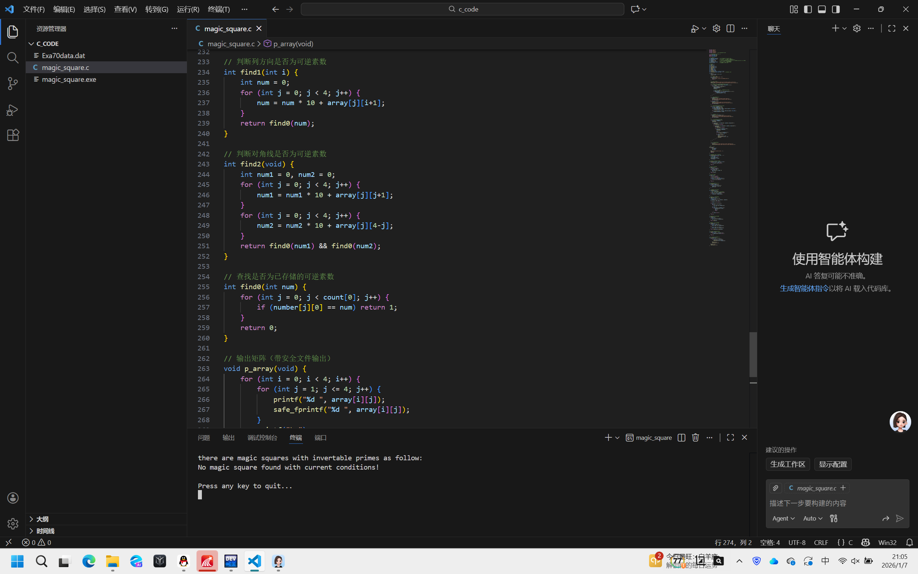918x574 pixels.
Task: Open the Source Control view
Action: (x=13, y=84)
